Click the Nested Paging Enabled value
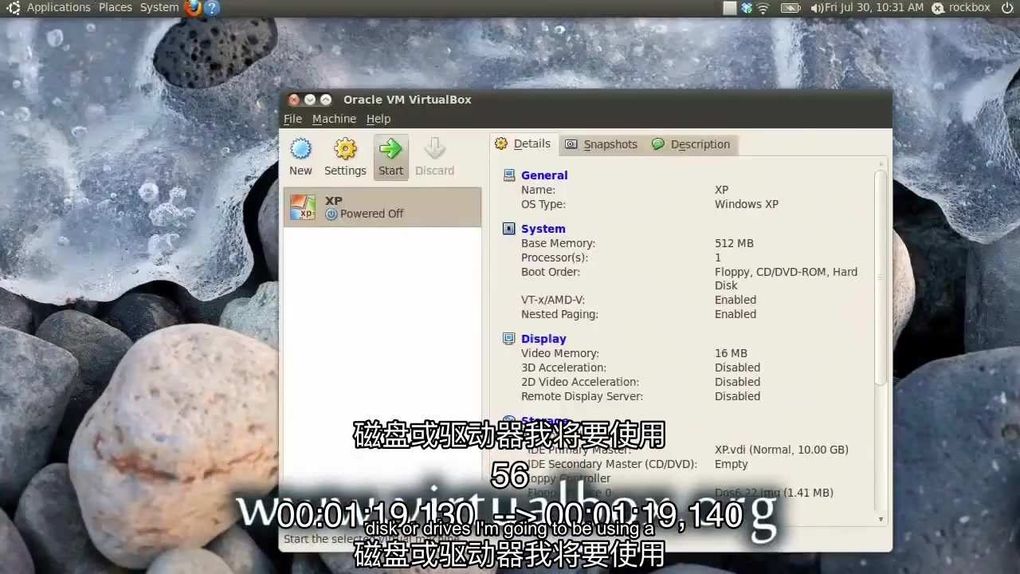 736,314
